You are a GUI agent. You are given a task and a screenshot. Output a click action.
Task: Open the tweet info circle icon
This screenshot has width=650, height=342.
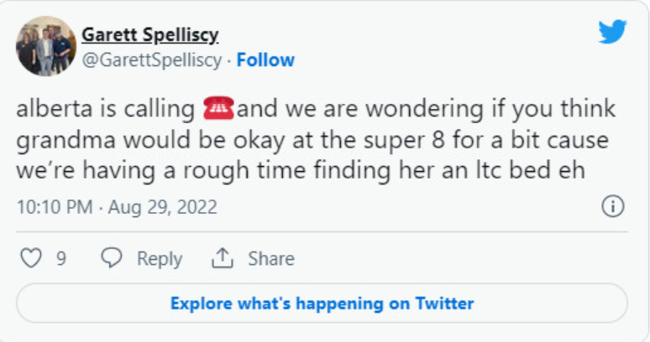pyautogui.click(x=614, y=207)
